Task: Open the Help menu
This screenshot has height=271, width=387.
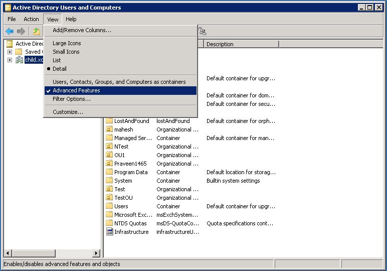Action: pyautogui.click(x=71, y=19)
